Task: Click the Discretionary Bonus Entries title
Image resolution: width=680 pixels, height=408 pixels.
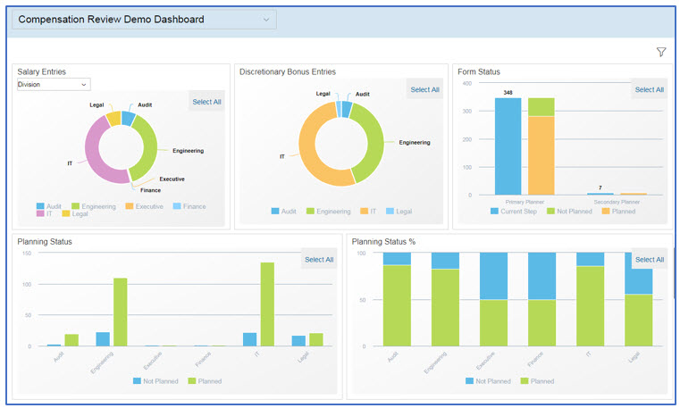Action: (x=288, y=72)
